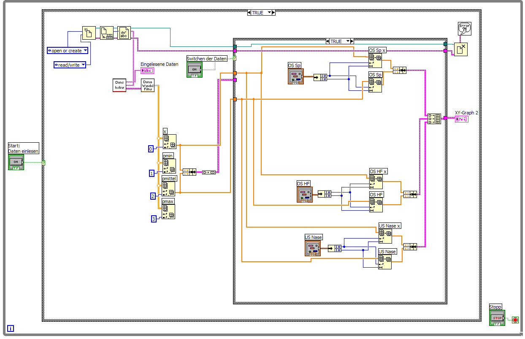Open the 'open or create' enum dropdown
The image size is (525, 339).
coord(68,51)
